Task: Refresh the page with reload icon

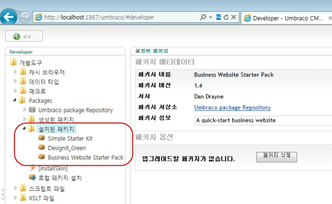Action: pyautogui.click(x=226, y=17)
